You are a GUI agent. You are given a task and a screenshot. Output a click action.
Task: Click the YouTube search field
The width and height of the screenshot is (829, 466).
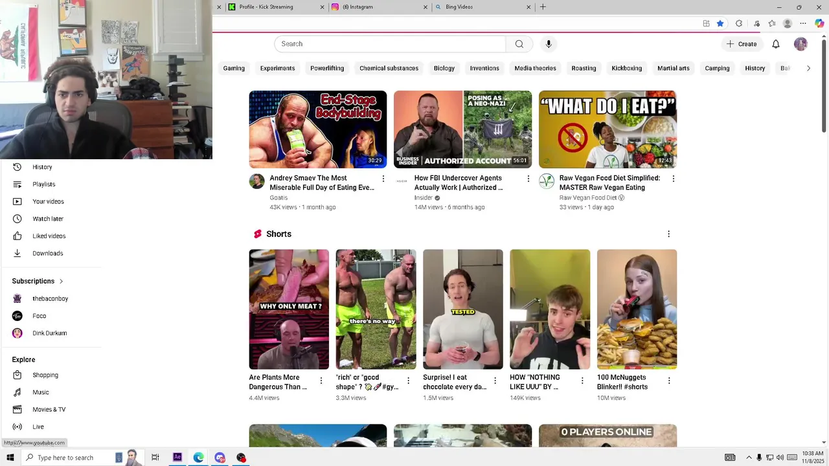point(390,44)
